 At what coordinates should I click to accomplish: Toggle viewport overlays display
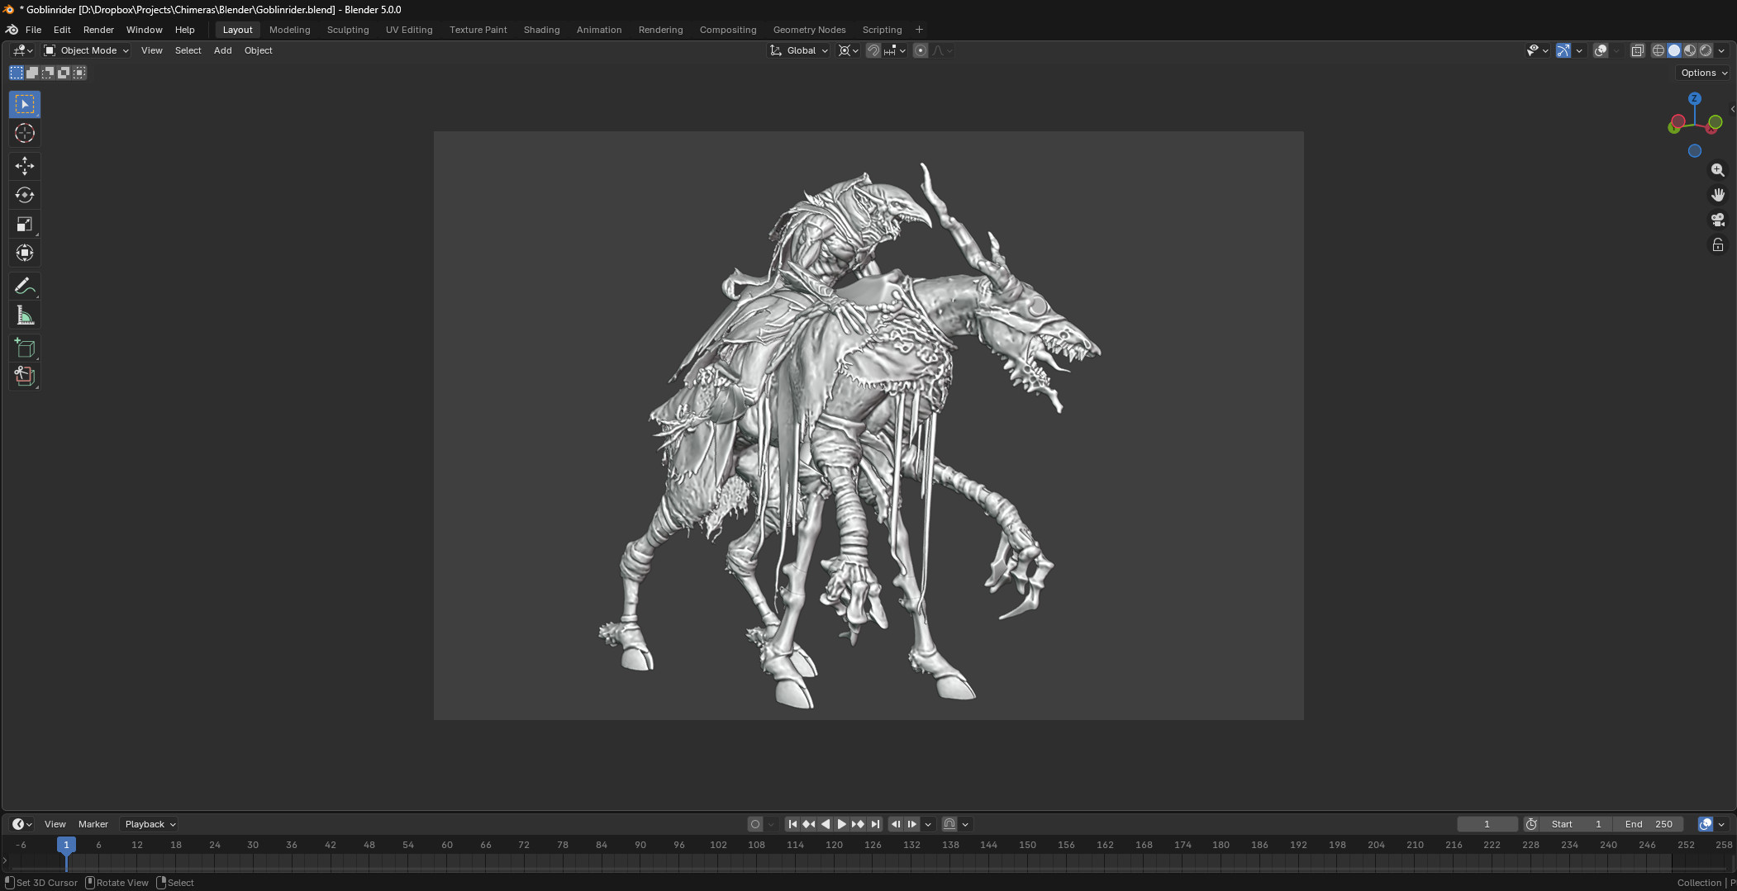click(1601, 51)
